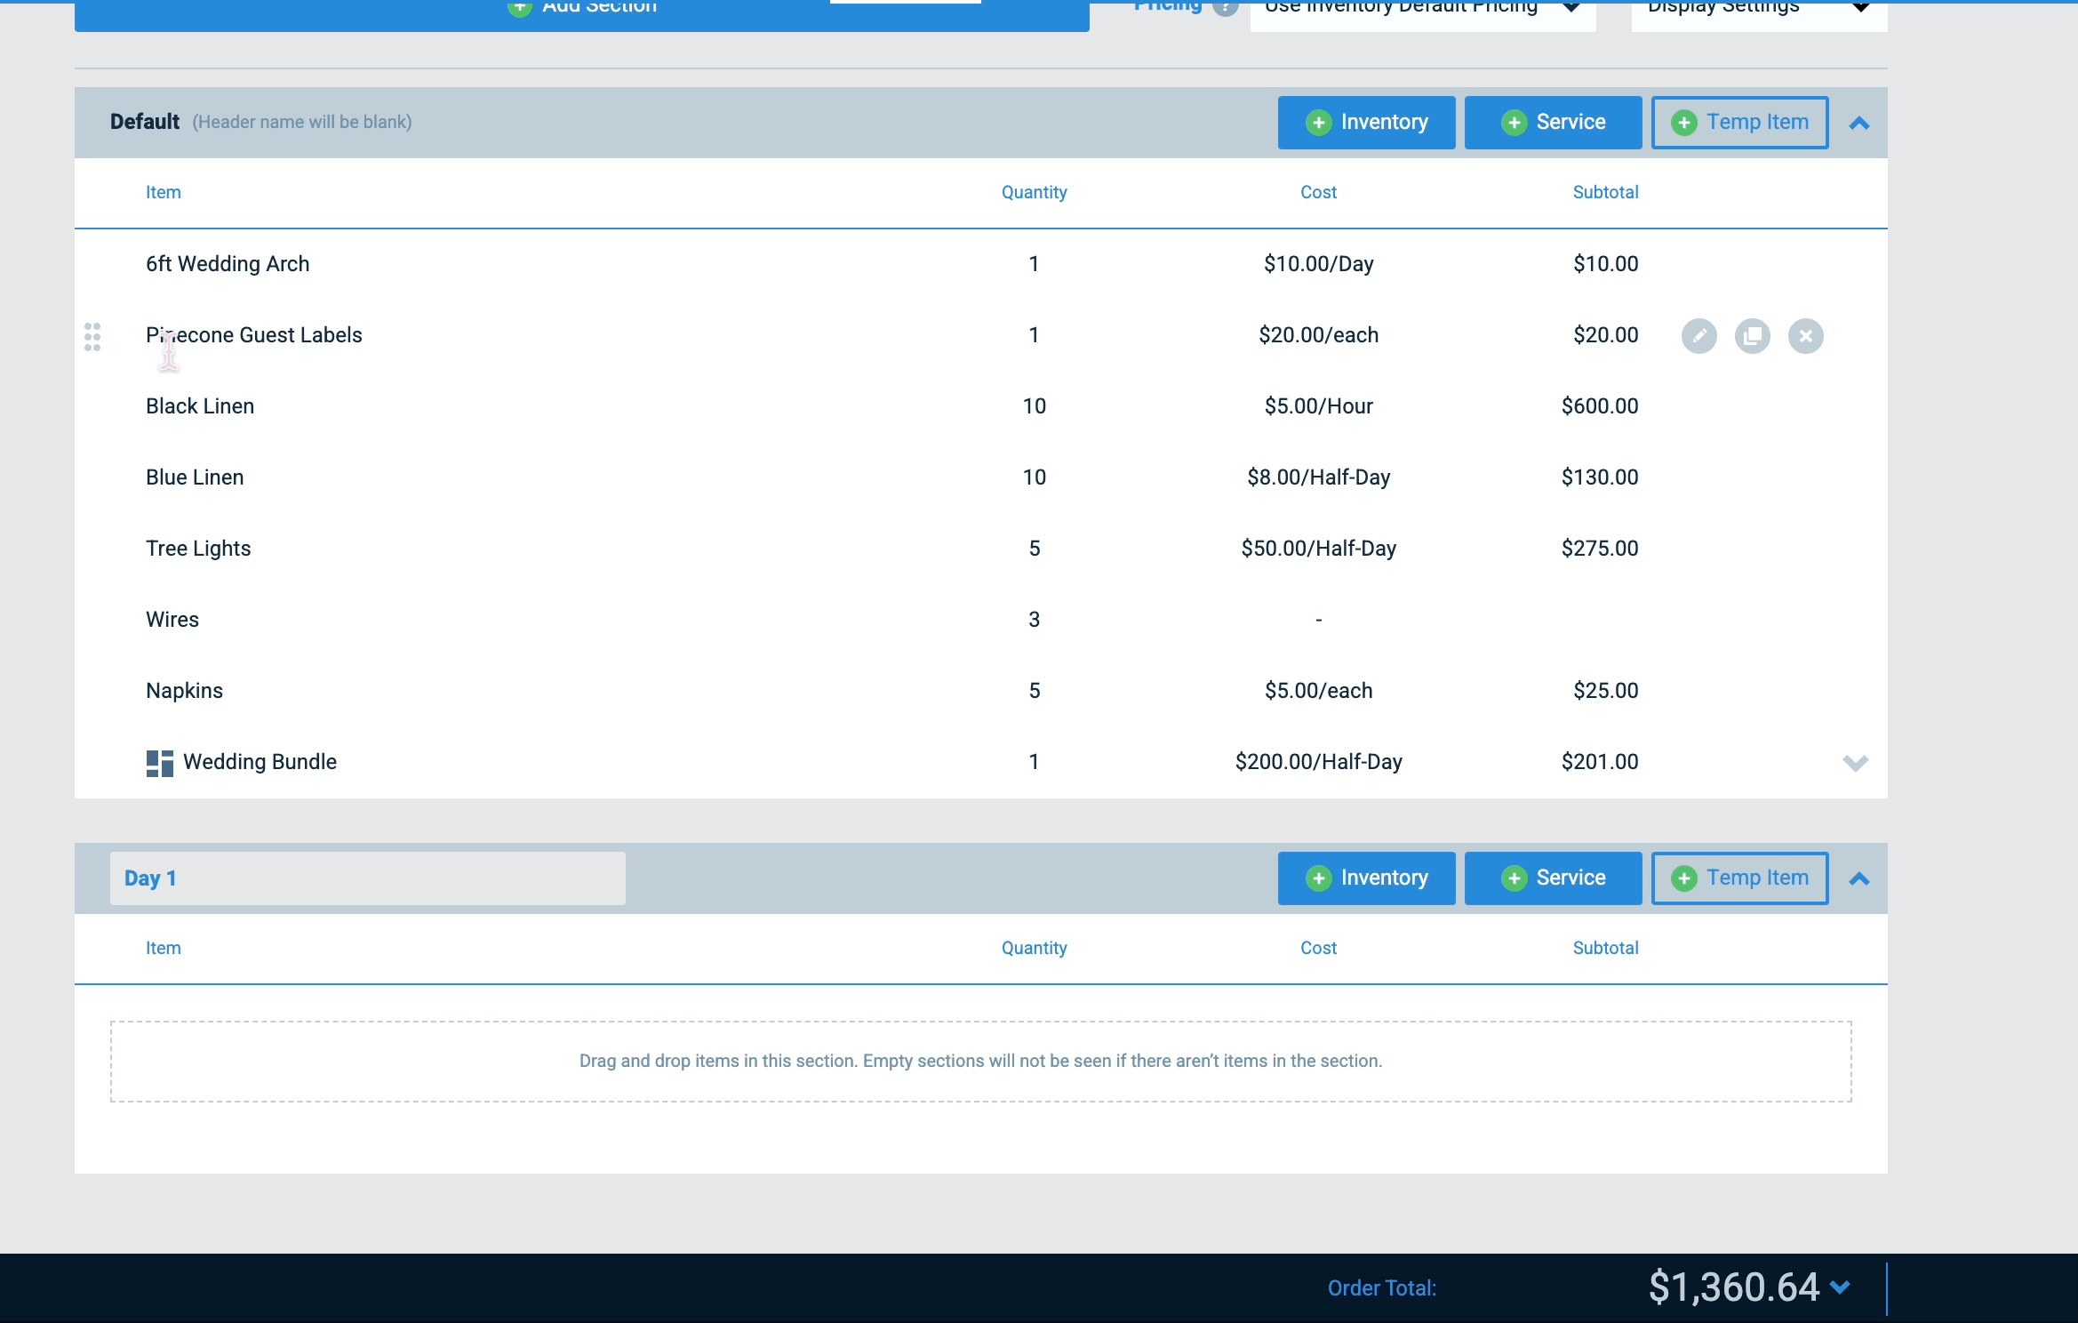Click the $50.00/Half-Day cost of Tree Lights
The image size is (2078, 1323).
point(1318,549)
